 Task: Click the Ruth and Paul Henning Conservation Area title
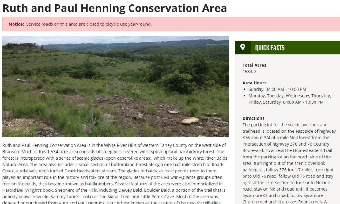[x=115, y=8]
